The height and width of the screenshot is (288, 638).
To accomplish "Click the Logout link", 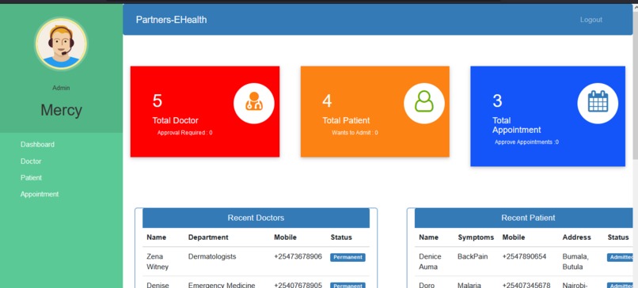I will (x=591, y=20).
